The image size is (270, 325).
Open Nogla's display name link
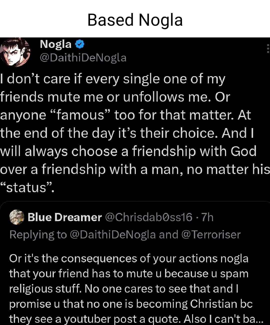click(x=56, y=44)
